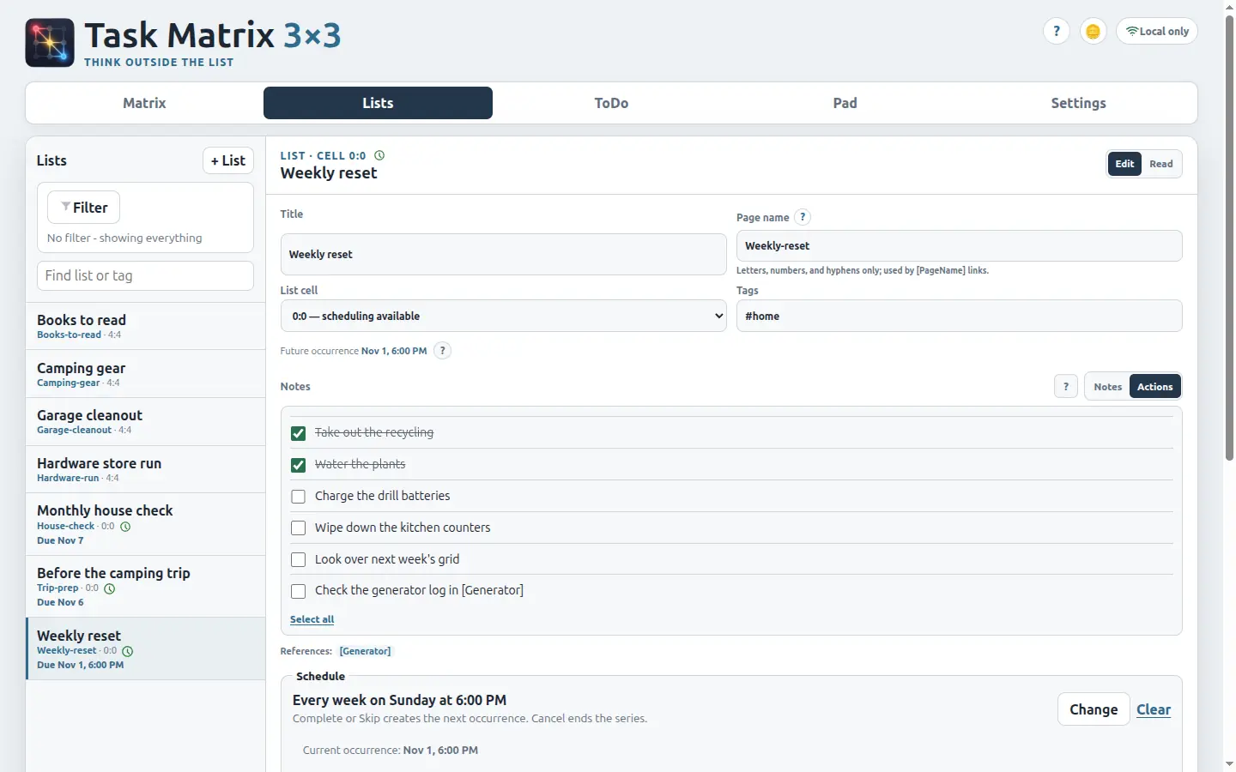Image resolution: width=1236 pixels, height=772 pixels.
Task: Open the help question mark in the header
Action: (x=1057, y=32)
